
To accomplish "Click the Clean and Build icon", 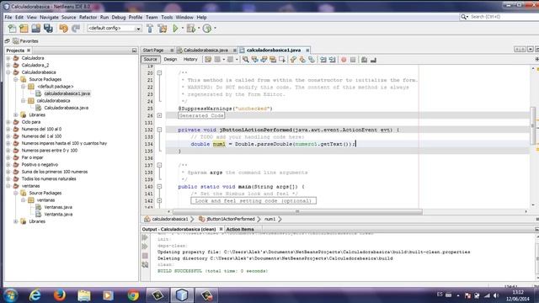I will tap(163, 29).
